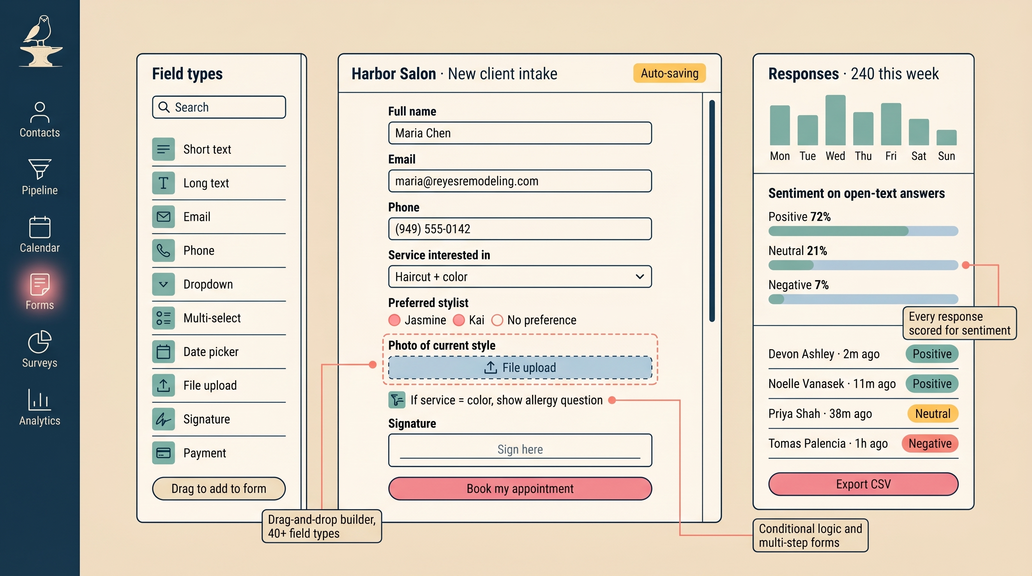This screenshot has width=1032, height=576.
Task: Click the Sign here signature box
Action: click(520, 450)
